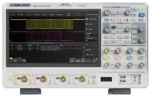Push the Navigate button
The width and height of the screenshot is (152, 100).
click(113, 20)
